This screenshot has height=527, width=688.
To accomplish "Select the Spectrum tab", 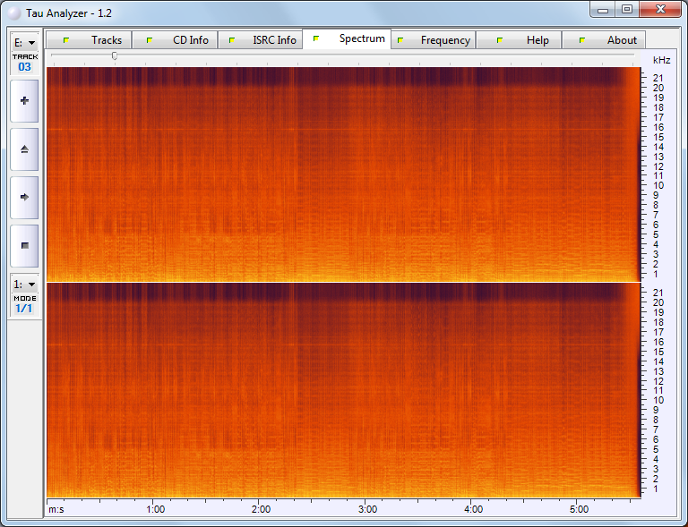I will point(362,38).
